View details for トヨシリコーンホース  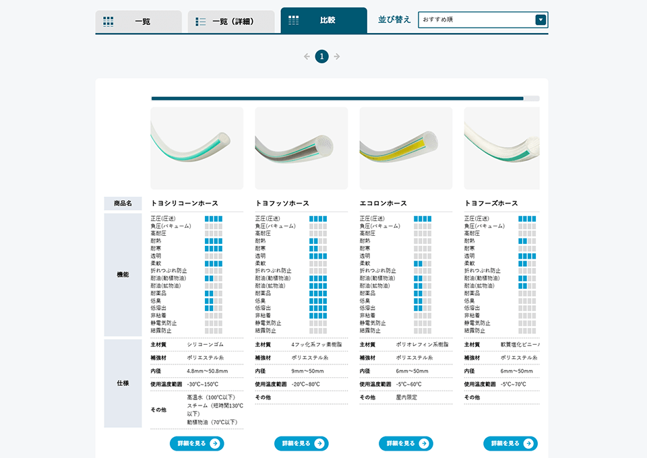click(x=197, y=444)
